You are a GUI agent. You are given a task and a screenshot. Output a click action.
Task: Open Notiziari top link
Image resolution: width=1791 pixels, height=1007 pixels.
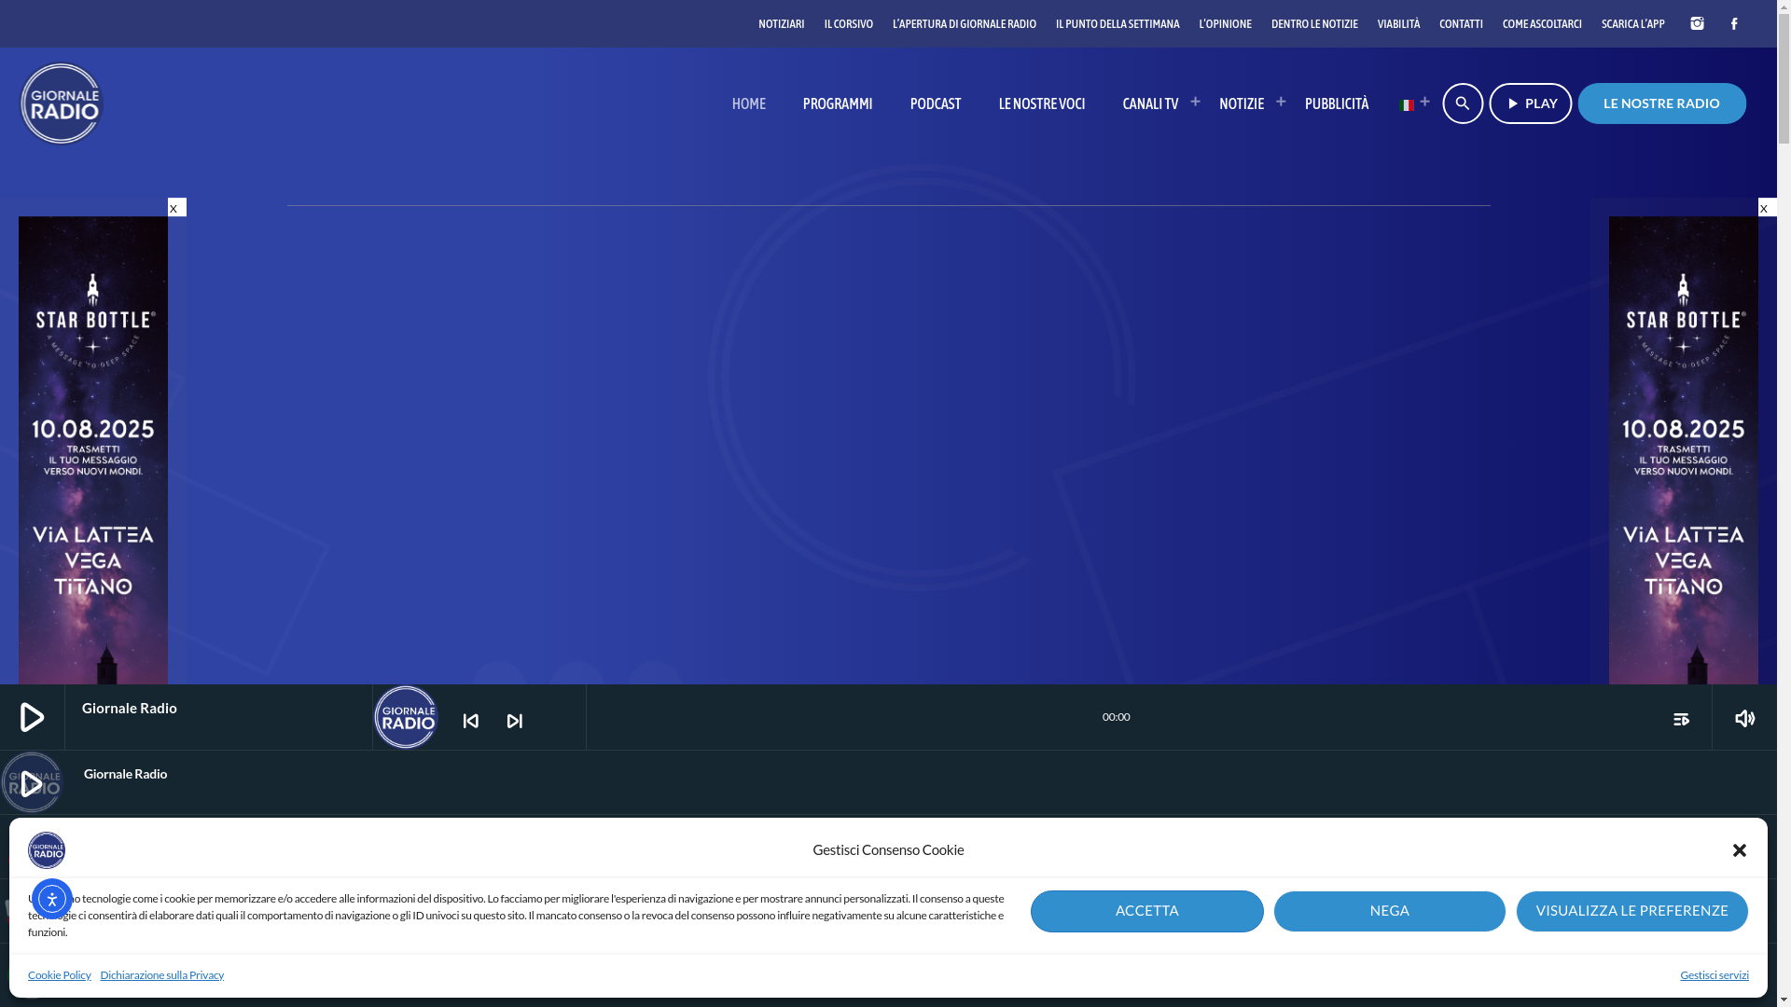782,24
